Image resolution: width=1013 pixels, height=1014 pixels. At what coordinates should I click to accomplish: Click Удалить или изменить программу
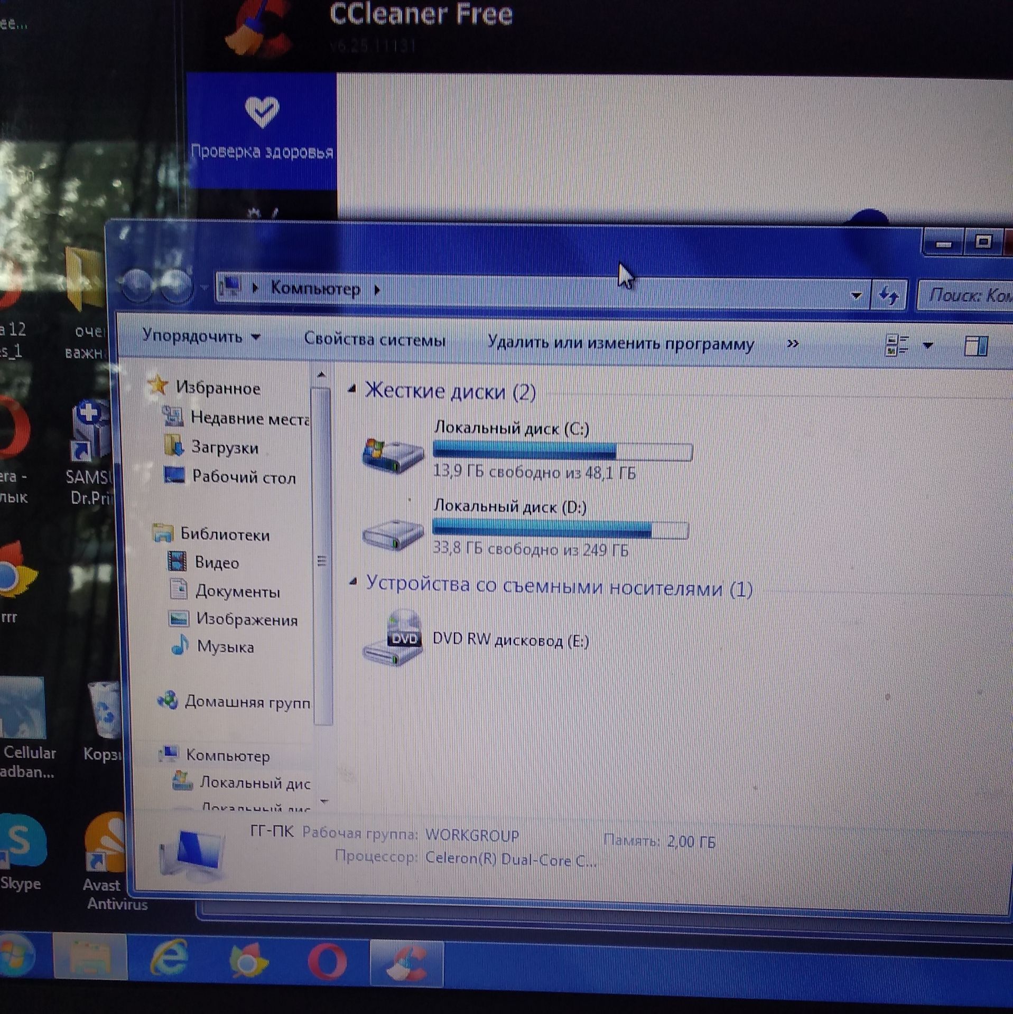coord(620,343)
